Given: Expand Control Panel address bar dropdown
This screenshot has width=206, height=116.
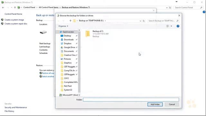Looking at the screenshot, I should 167,7.
